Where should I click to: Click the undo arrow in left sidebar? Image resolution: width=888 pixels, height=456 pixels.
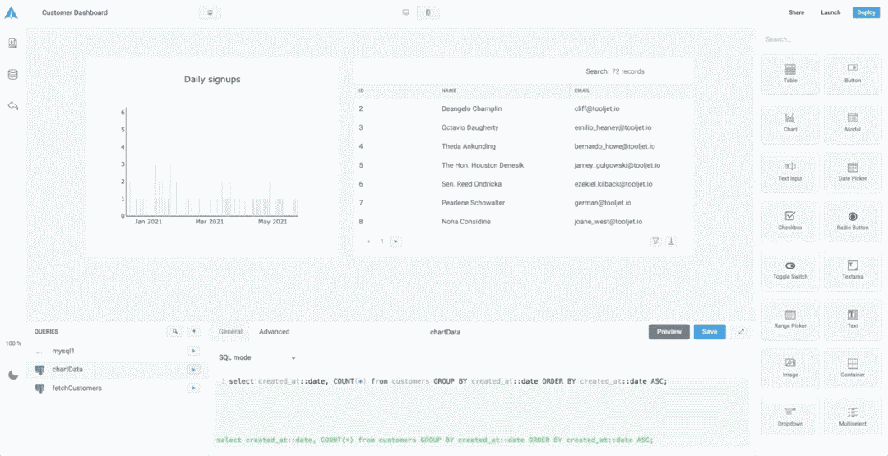click(x=13, y=105)
